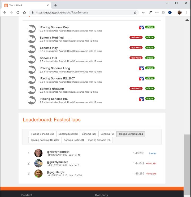
Task: Click the blue share extension icon
Action: coord(170,12)
